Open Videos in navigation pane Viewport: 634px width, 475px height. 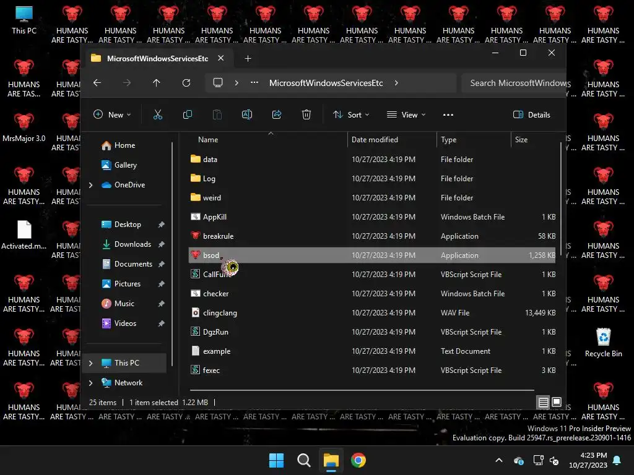click(119, 323)
